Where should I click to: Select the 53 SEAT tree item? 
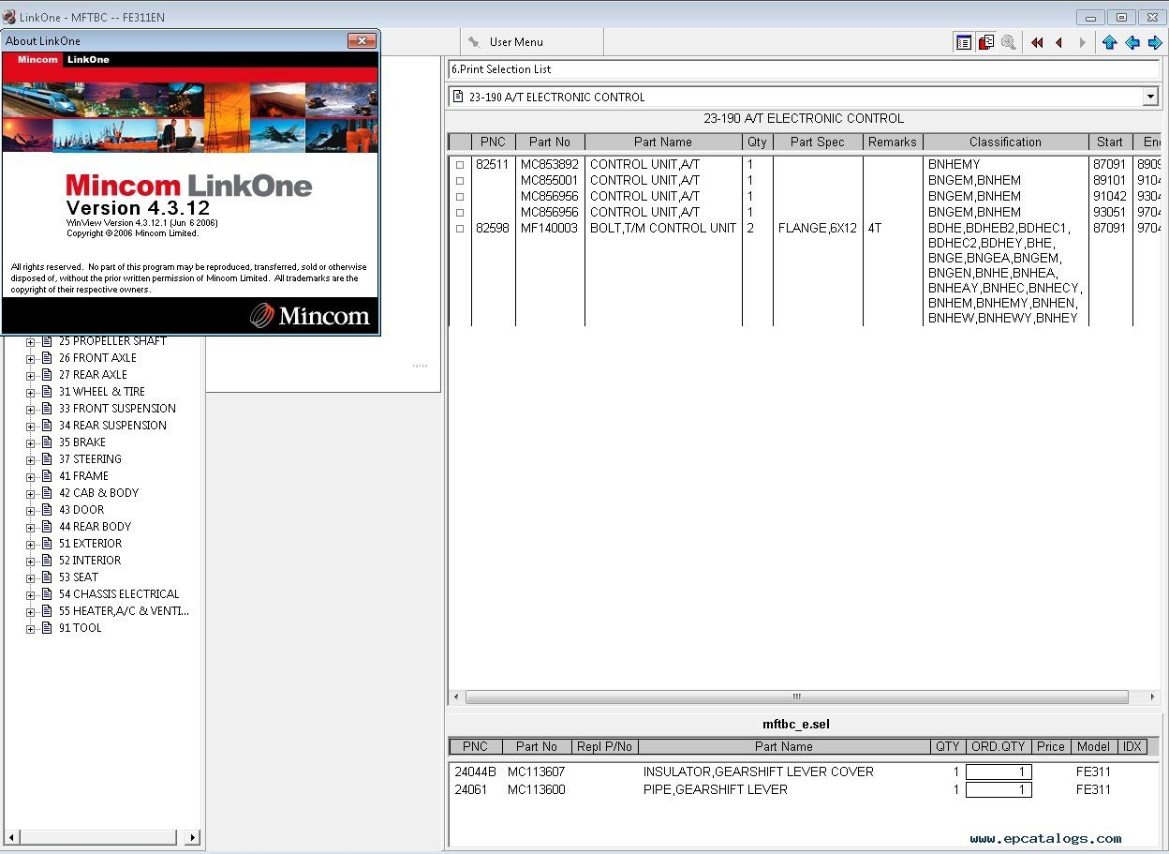79,577
